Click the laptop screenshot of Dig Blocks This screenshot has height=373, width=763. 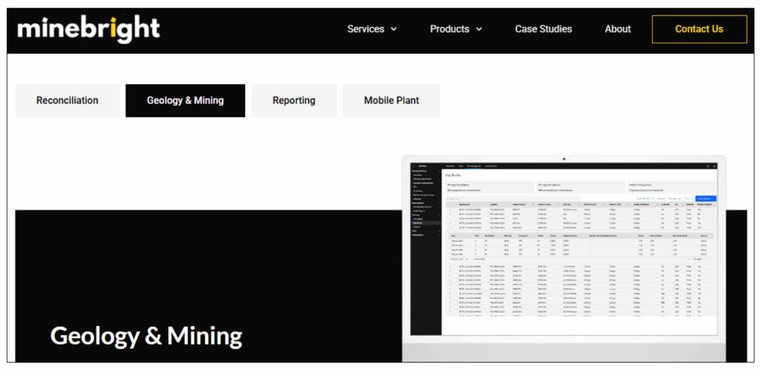pyautogui.click(x=564, y=249)
